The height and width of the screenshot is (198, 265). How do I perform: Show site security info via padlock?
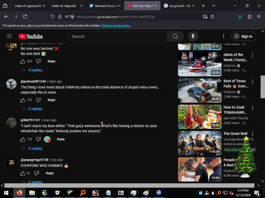click(x=60, y=16)
